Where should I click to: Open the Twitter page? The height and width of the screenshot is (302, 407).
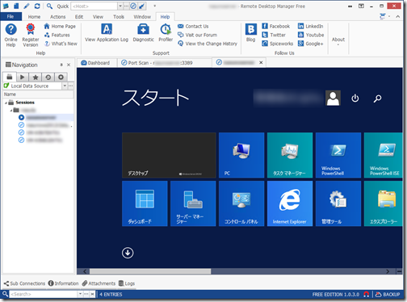[x=274, y=35]
